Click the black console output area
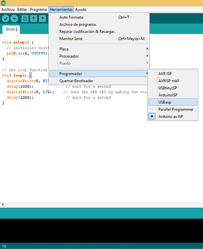 click(x=101, y=231)
